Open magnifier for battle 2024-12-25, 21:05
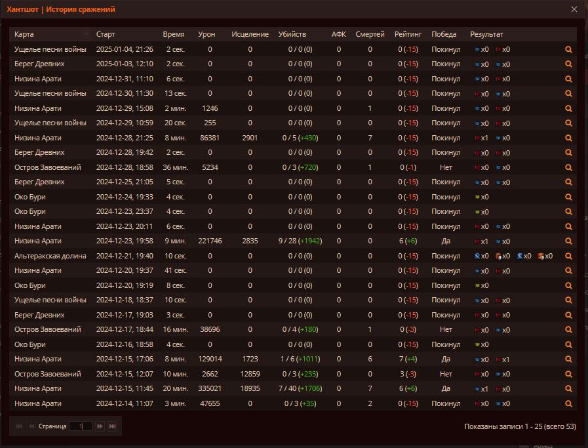The width and height of the screenshot is (588, 448). (568, 182)
